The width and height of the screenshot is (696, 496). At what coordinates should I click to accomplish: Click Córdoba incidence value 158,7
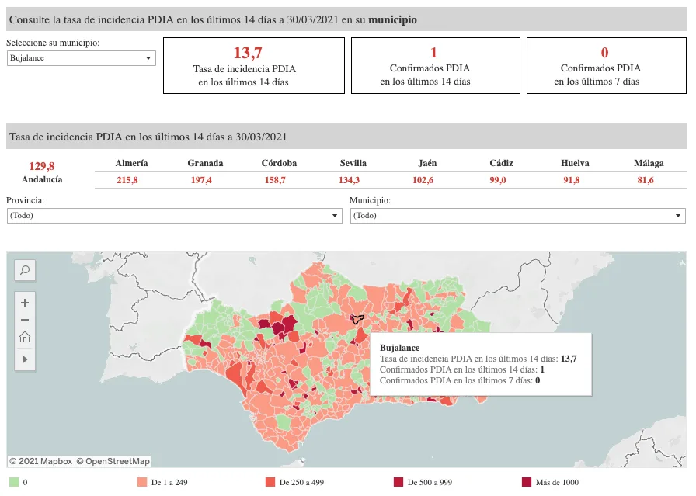tap(275, 180)
